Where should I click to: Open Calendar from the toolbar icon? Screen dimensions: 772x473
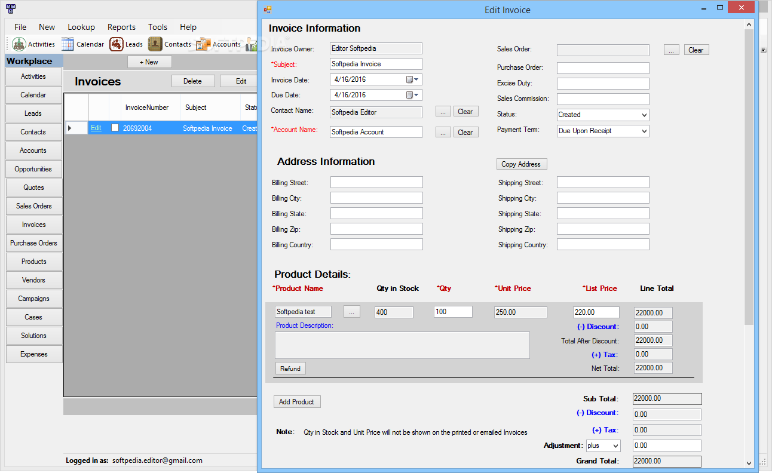(68, 44)
